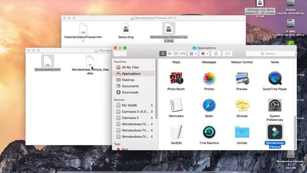Select the Time Machine icon

pyautogui.click(x=209, y=132)
